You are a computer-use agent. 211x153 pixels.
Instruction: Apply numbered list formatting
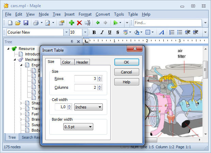[172, 32]
